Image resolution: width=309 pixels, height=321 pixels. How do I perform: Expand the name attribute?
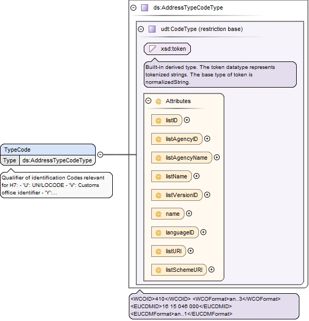pos(189,214)
